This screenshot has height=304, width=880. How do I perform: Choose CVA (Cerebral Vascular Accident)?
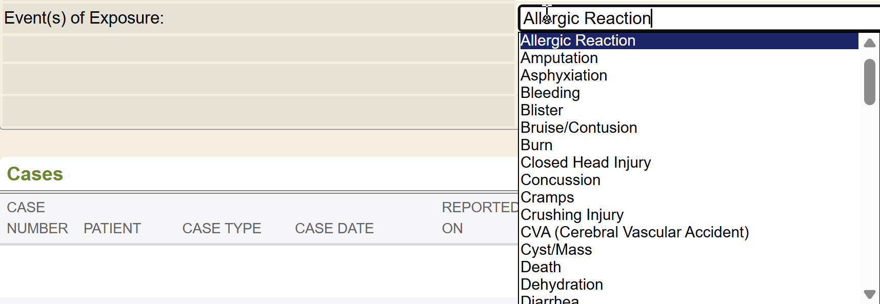tap(635, 232)
